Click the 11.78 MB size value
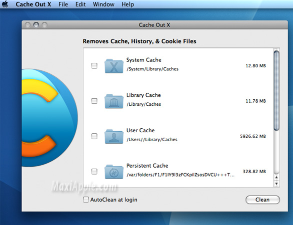This screenshot has height=225, width=293. 255,101
